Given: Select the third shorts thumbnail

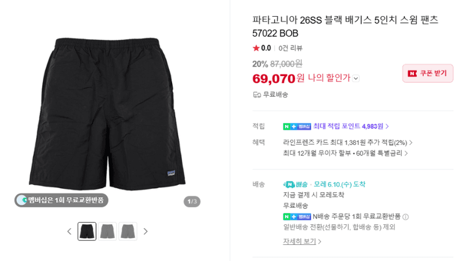Looking at the screenshot, I should [128, 232].
